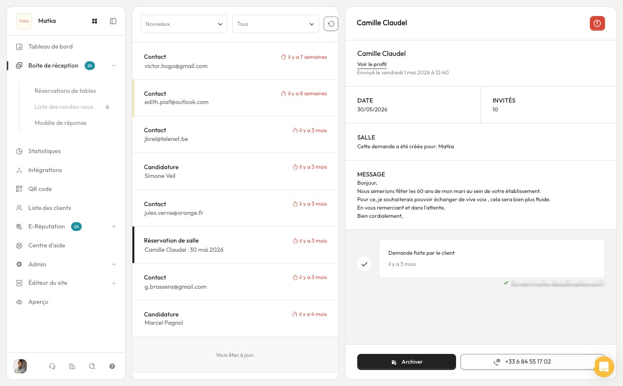This screenshot has width=623, height=386.
Task: Click the QR code icon
Action: pyautogui.click(x=19, y=189)
